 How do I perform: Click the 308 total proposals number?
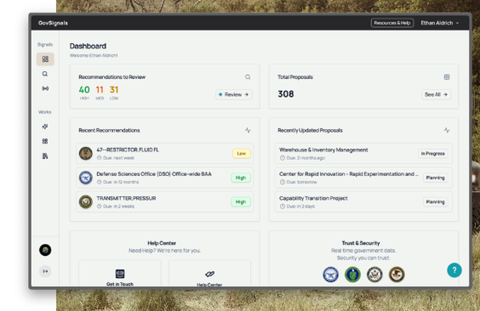286,94
